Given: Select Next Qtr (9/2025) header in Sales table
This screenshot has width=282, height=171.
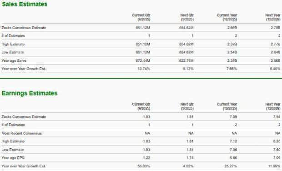Looking at the screenshot, I should pyautogui.click(x=187, y=17).
